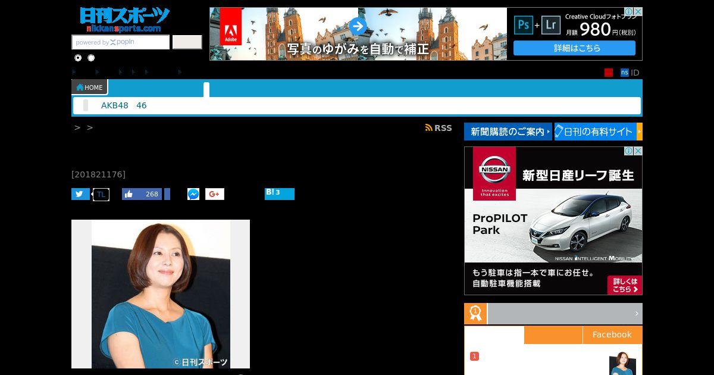The image size is (714, 375).
Task: Open the article photo of woman
Action: click(161, 294)
